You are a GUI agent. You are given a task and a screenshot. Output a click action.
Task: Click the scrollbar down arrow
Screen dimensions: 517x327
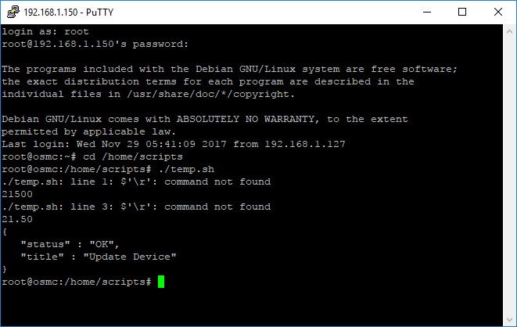pyautogui.click(x=509, y=319)
